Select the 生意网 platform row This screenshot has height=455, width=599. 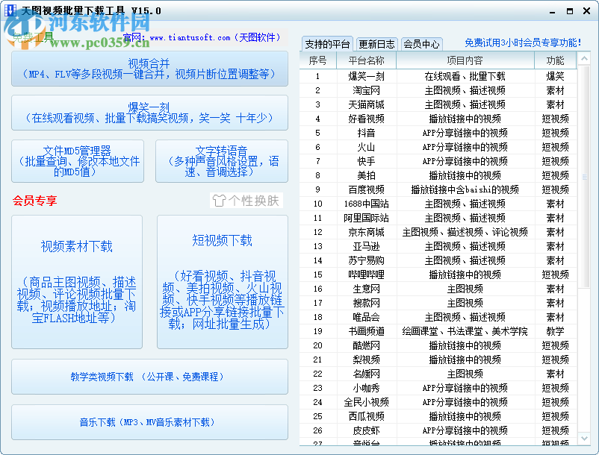[438, 289]
